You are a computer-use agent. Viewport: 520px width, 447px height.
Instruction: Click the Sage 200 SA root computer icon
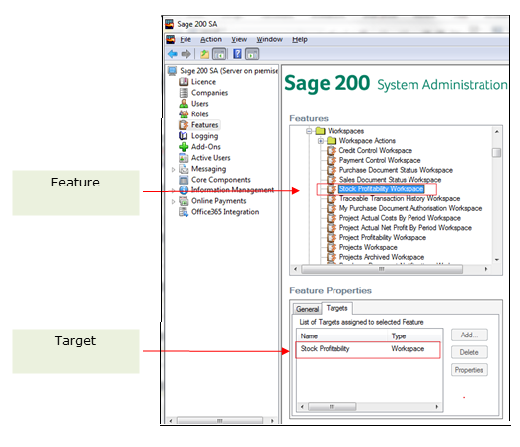pos(172,71)
